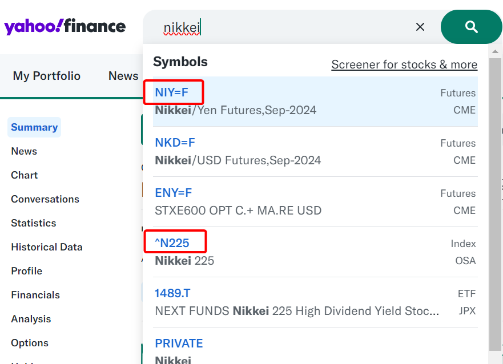Screen dimensions: 503x364
Task: Open the Chart view from the sidebar
Action: pyautogui.click(x=24, y=175)
